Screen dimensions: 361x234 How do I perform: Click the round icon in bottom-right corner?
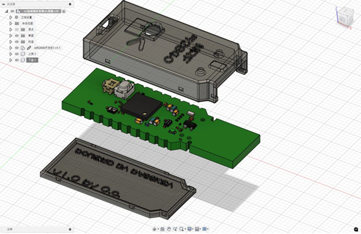[356, 229]
